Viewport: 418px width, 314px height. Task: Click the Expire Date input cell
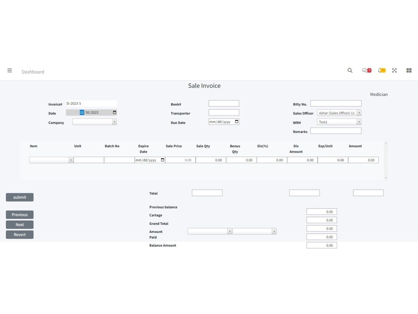(150, 160)
